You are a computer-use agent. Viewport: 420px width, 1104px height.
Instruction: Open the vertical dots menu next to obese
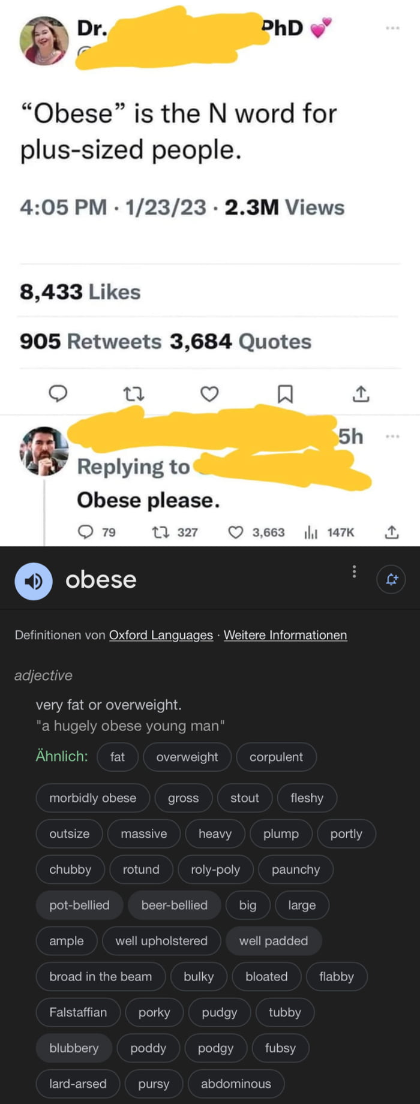coord(354,573)
